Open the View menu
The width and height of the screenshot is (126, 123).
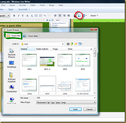pos(3,5)
